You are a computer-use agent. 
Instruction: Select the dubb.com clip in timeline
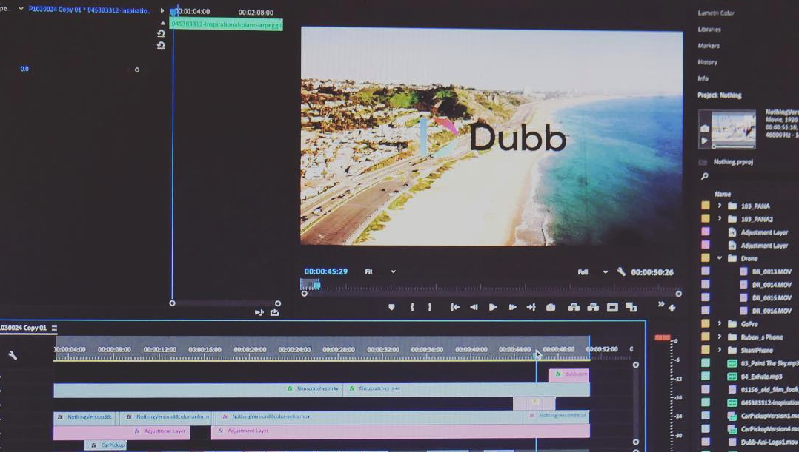(569, 374)
